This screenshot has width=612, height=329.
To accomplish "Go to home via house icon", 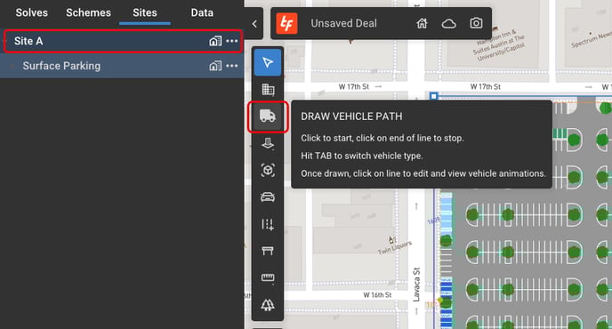I will point(422,23).
